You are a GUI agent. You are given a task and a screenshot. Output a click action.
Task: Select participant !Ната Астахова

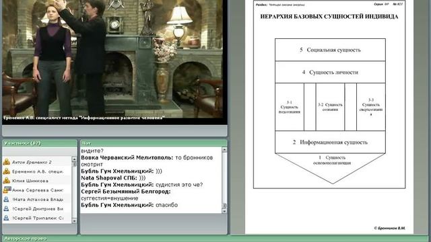click(x=37, y=200)
